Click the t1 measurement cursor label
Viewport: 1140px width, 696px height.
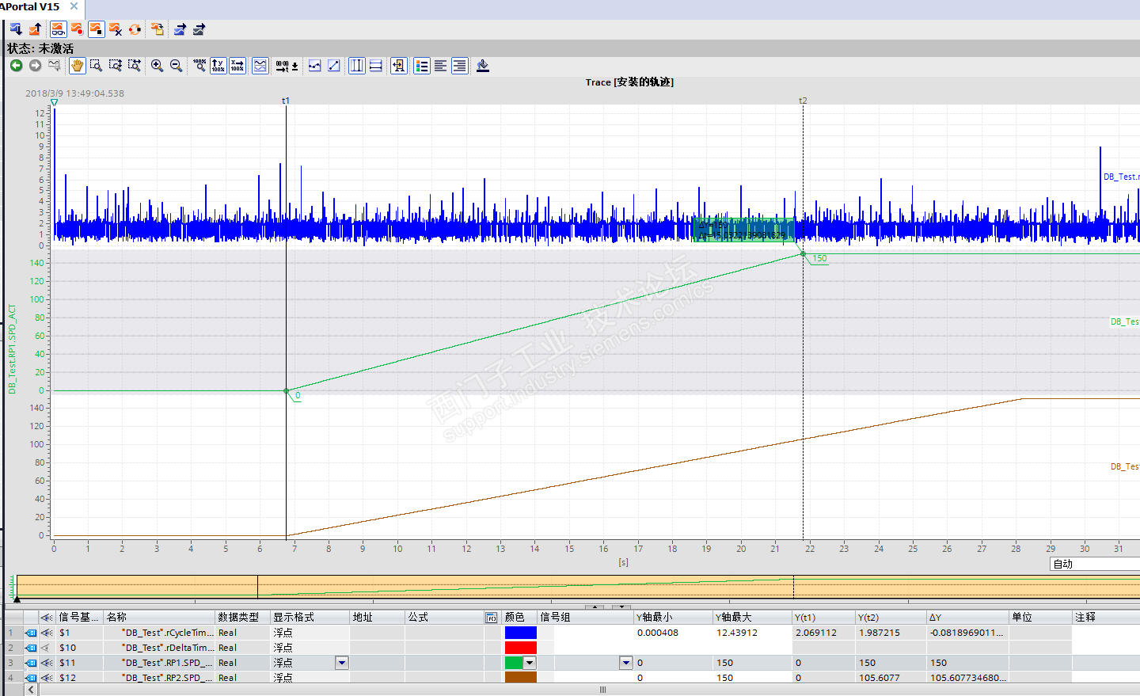point(286,101)
